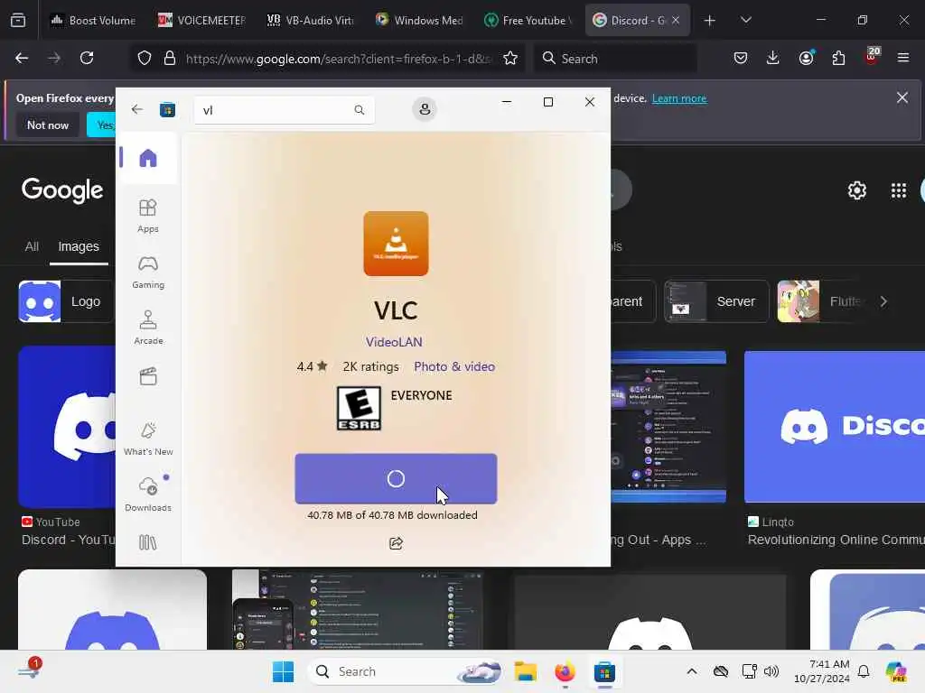
Task: Click the Store search magnifier icon
Action: point(359,110)
